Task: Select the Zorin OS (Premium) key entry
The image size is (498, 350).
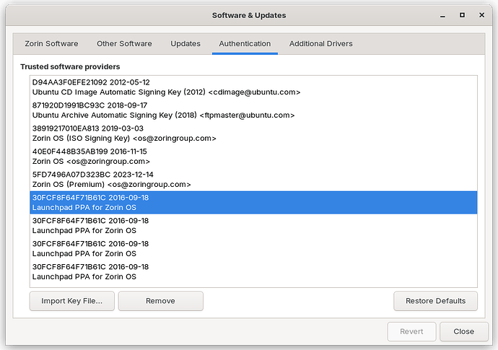Action: 253,180
